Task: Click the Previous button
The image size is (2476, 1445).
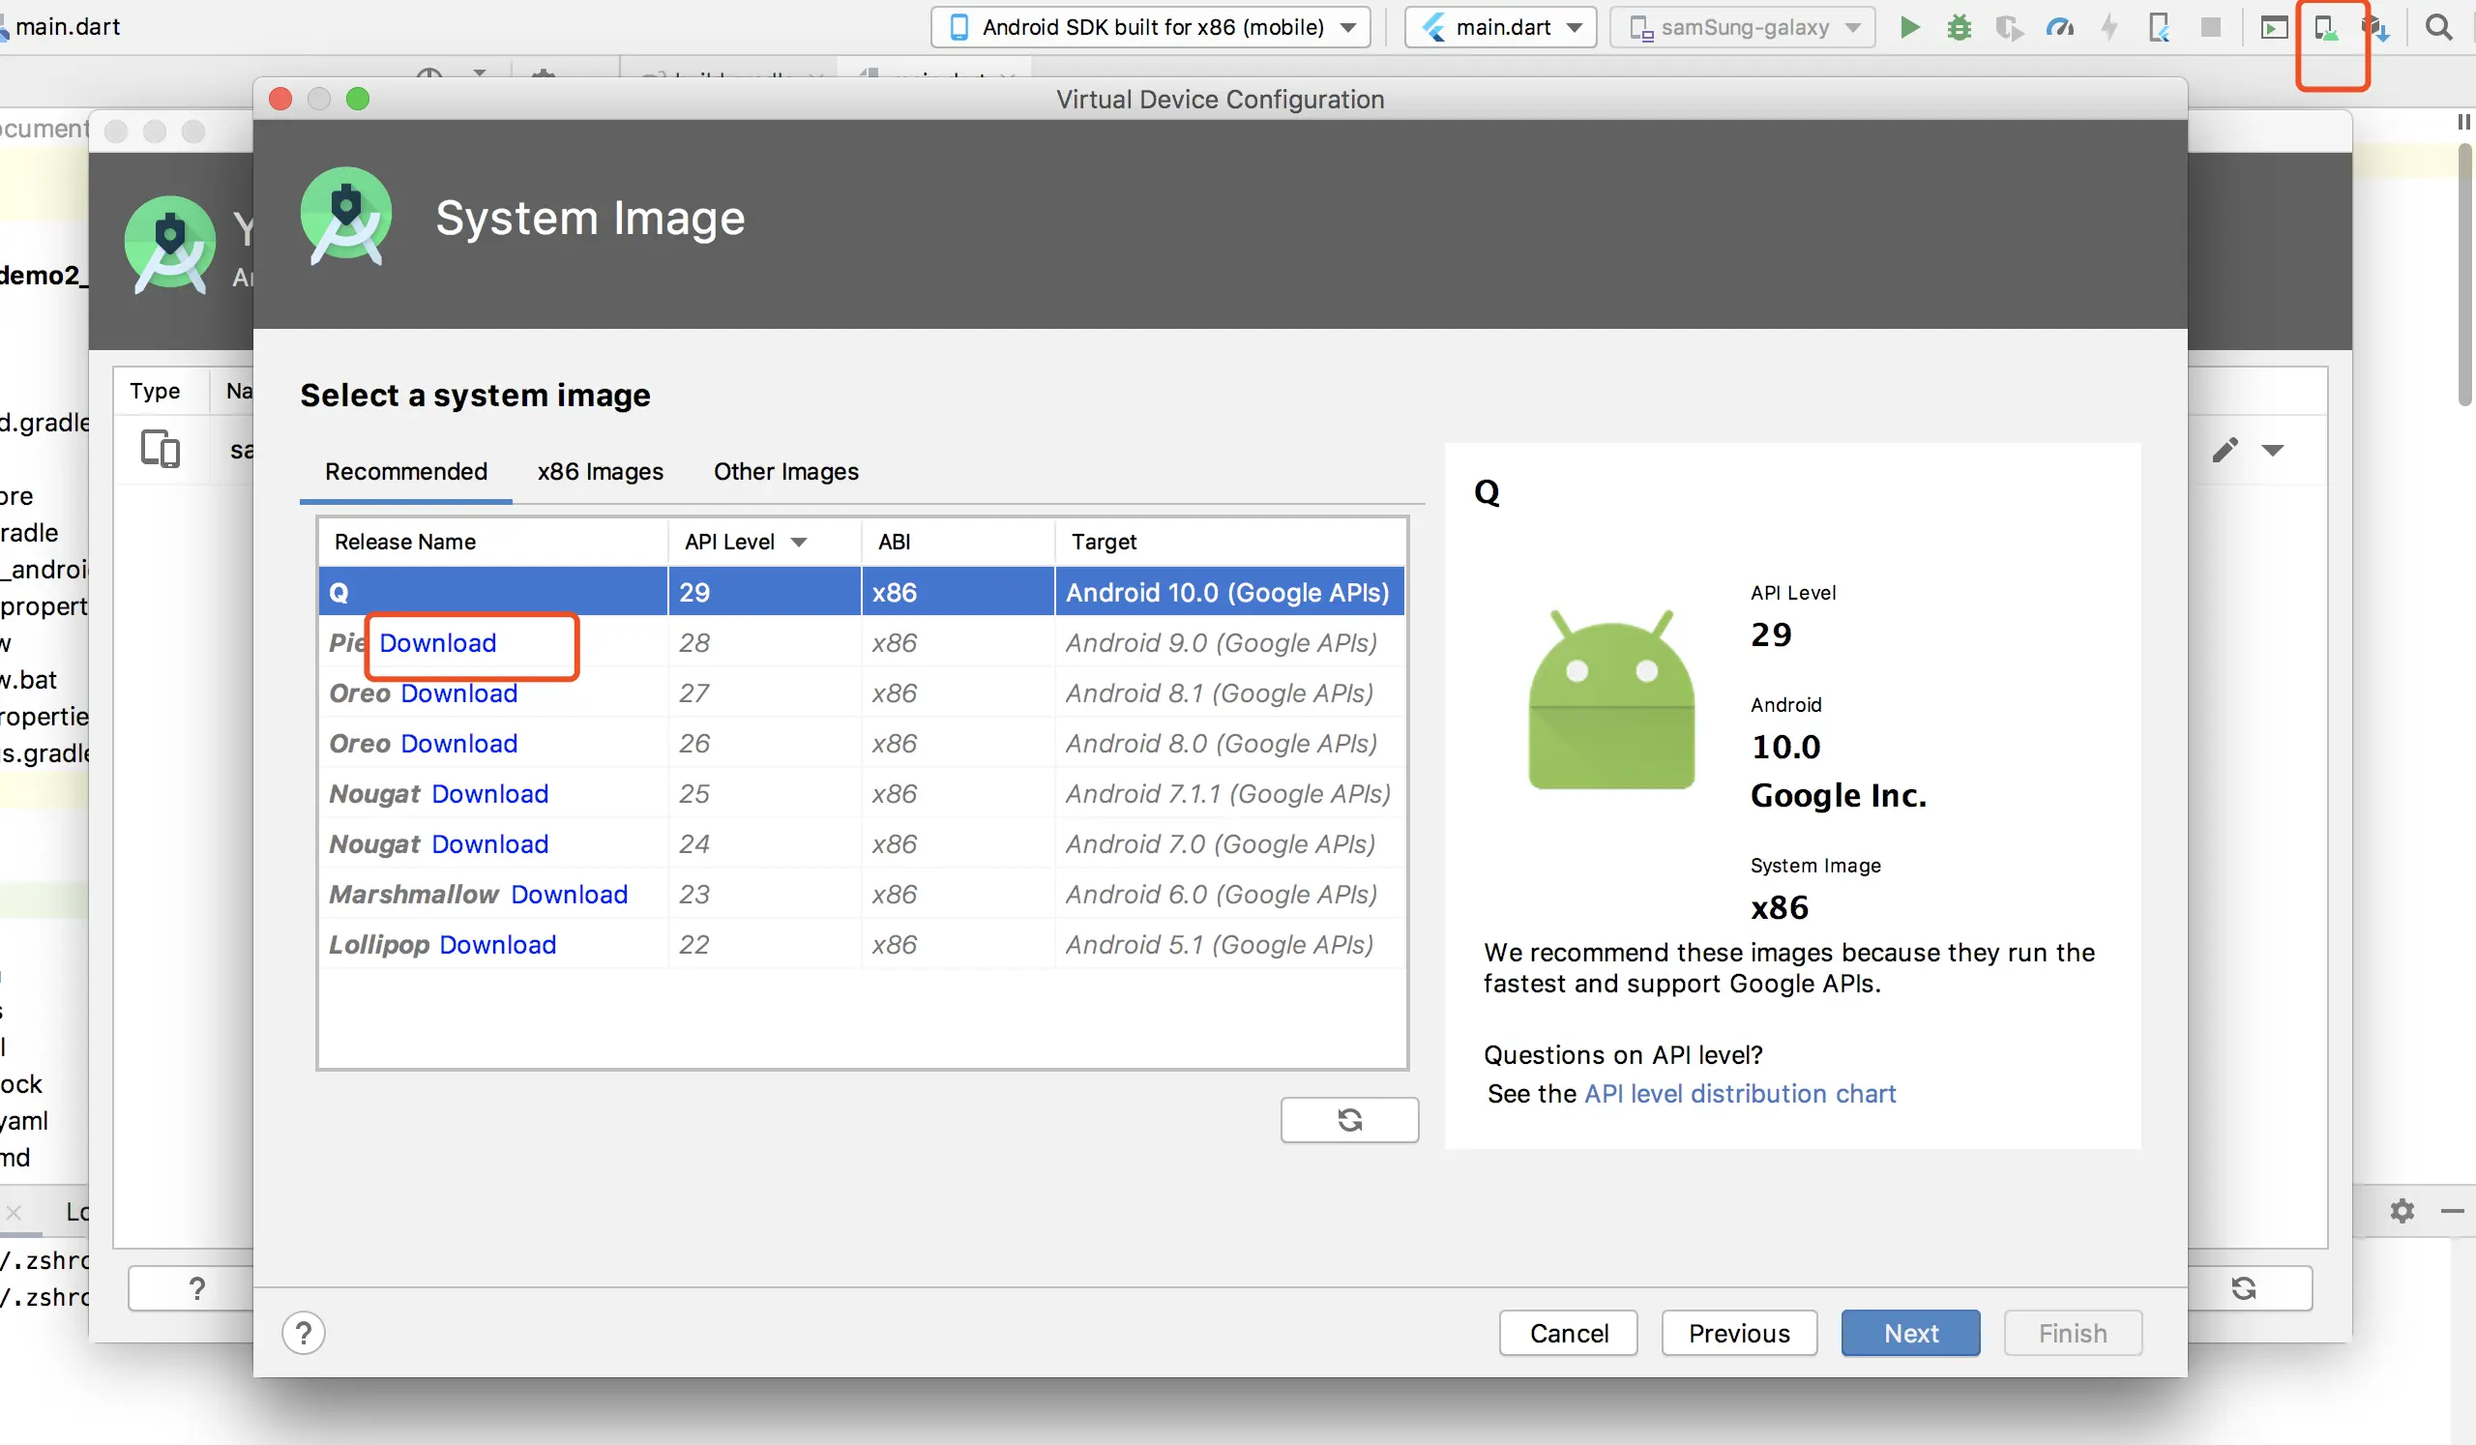Action: pyautogui.click(x=1738, y=1333)
